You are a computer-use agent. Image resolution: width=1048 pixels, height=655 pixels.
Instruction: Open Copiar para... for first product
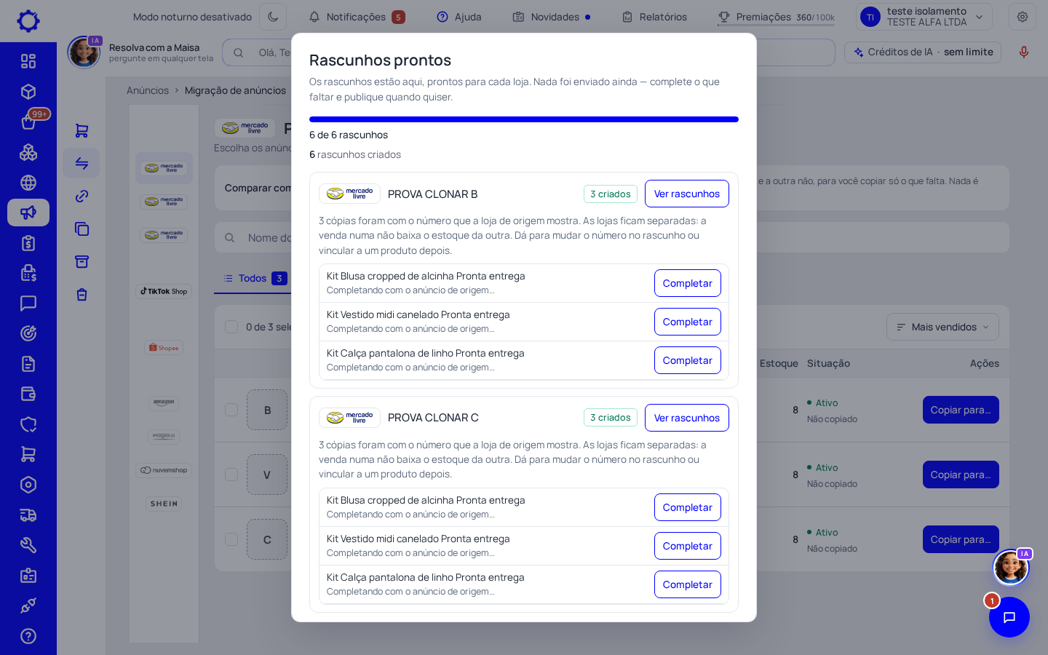pyautogui.click(x=961, y=410)
